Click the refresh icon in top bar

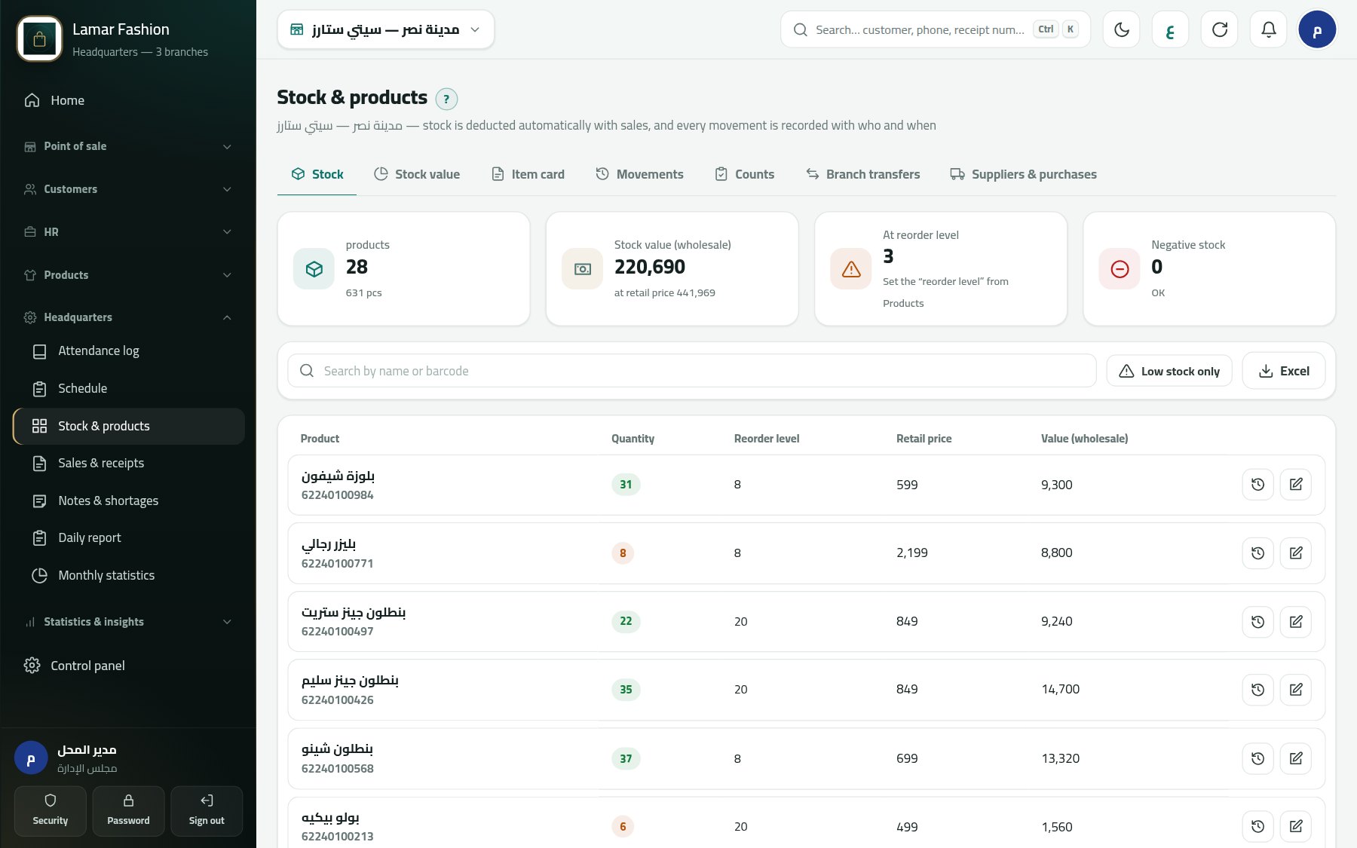click(1219, 29)
